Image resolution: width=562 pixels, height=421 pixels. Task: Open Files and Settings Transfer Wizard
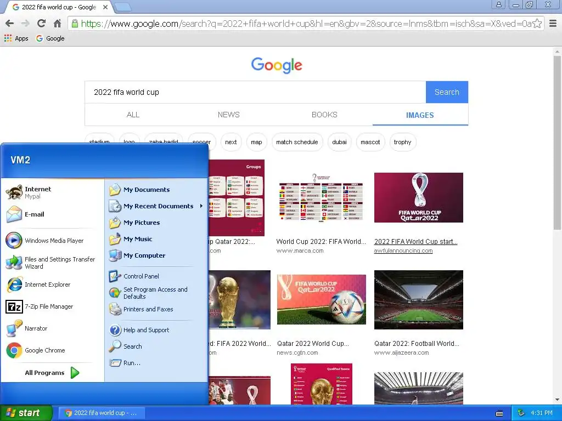coord(52,263)
